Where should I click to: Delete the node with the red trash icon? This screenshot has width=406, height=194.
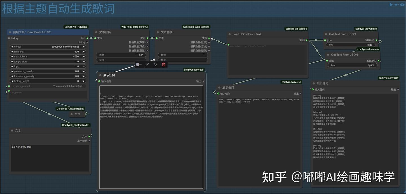click(x=163, y=64)
